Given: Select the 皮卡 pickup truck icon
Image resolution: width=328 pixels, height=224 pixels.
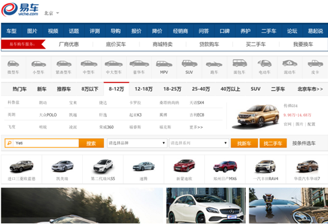Looking at the screenshot, I should (315, 64).
